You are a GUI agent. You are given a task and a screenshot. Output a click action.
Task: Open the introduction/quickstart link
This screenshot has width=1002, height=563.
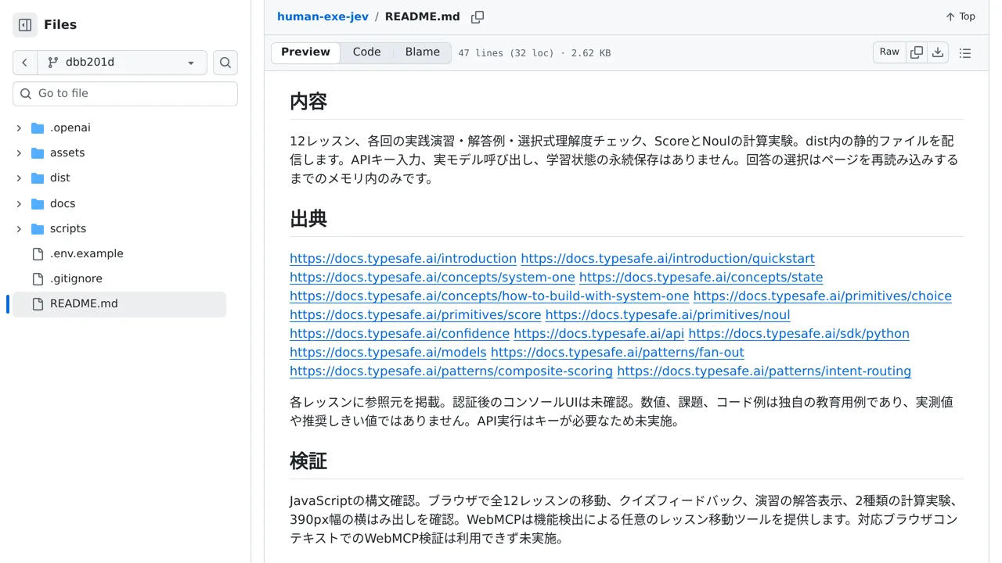(x=668, y=259)
